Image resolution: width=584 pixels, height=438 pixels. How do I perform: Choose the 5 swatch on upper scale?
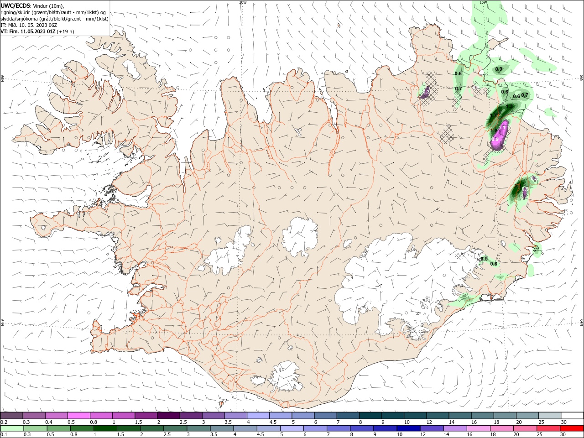[302, 416]
